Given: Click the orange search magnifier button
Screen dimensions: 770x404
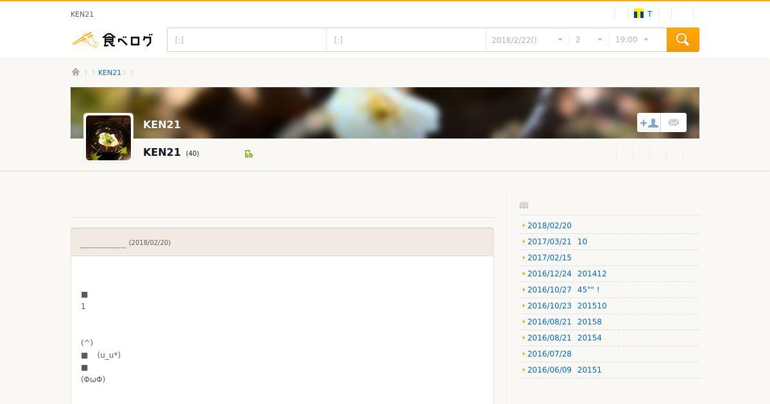Looking at the screenshot, I should click(683, 40).
